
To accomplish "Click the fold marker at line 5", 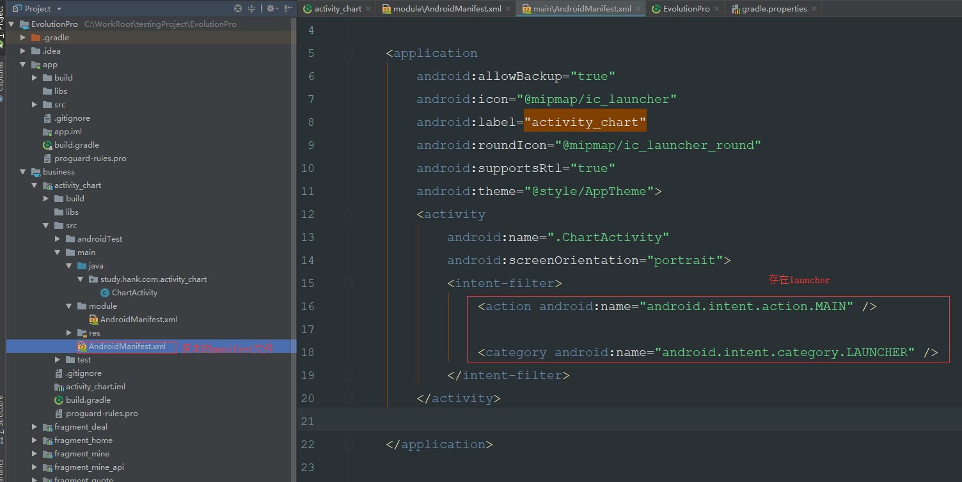I will tap(349, 53).
